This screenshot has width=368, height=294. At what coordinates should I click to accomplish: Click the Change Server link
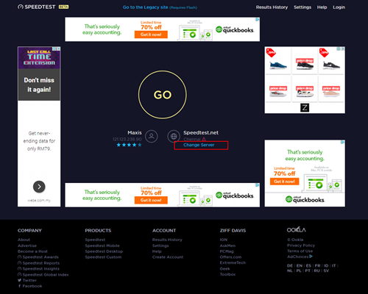point(199,145)
